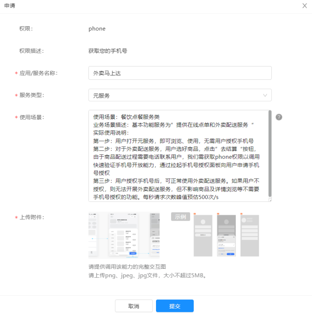Expand the 服务类型 dropdown arrow

click(x=265, y=95)
